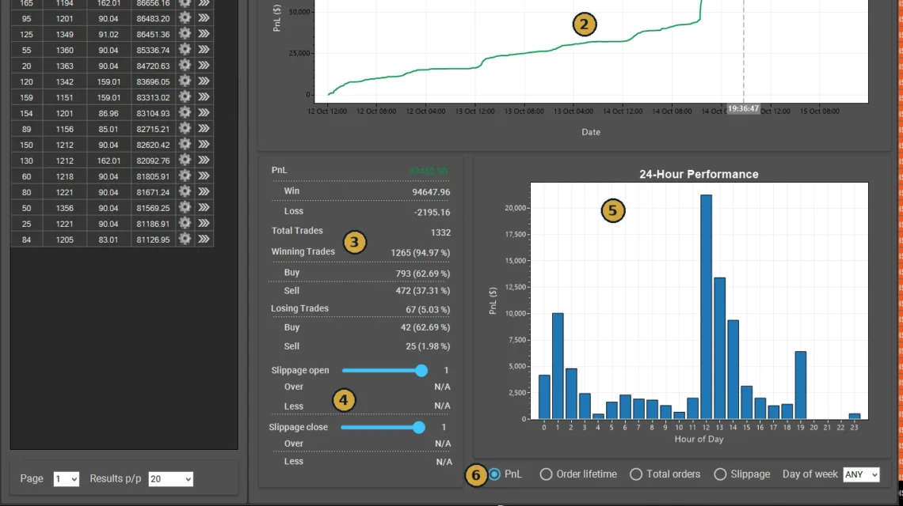Click the hour 12 bar in 24-Hour Performance
Viewport: 903px width, 506px height.
click(x=706, y=307)
